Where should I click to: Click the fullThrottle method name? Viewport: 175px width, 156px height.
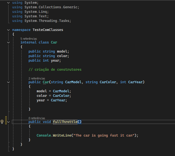coord(65,122)
